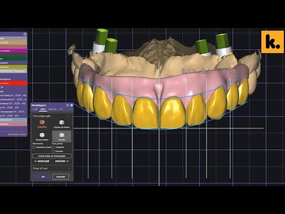Image resolution: width=285 pixels, height=214 pixels.
Task: Collapse the layer list panel via its top icon
Action: [25, 34]
